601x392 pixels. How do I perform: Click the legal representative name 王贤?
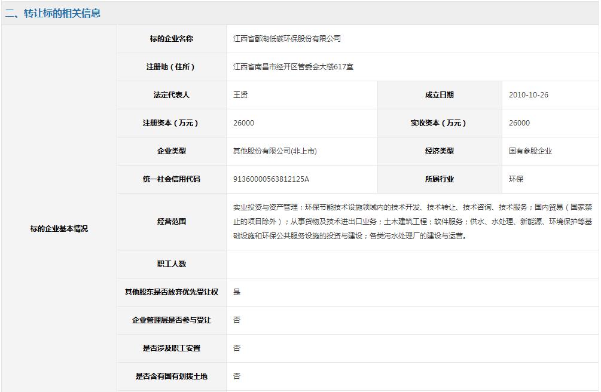pos(240,95)
